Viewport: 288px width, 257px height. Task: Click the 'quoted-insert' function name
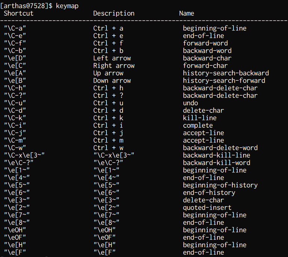click(207, 207)
